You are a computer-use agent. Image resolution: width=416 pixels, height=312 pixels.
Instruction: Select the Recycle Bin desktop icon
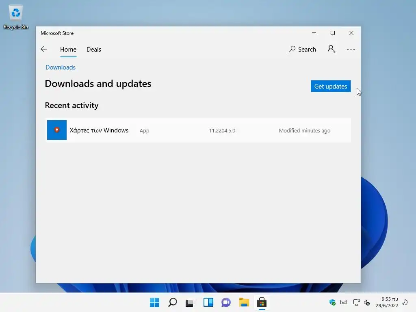[x=16, y=17]
